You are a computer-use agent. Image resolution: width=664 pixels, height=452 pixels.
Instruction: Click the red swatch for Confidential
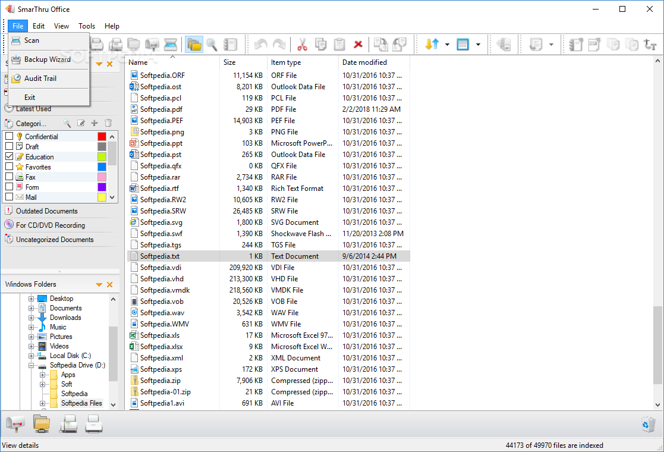102,136
